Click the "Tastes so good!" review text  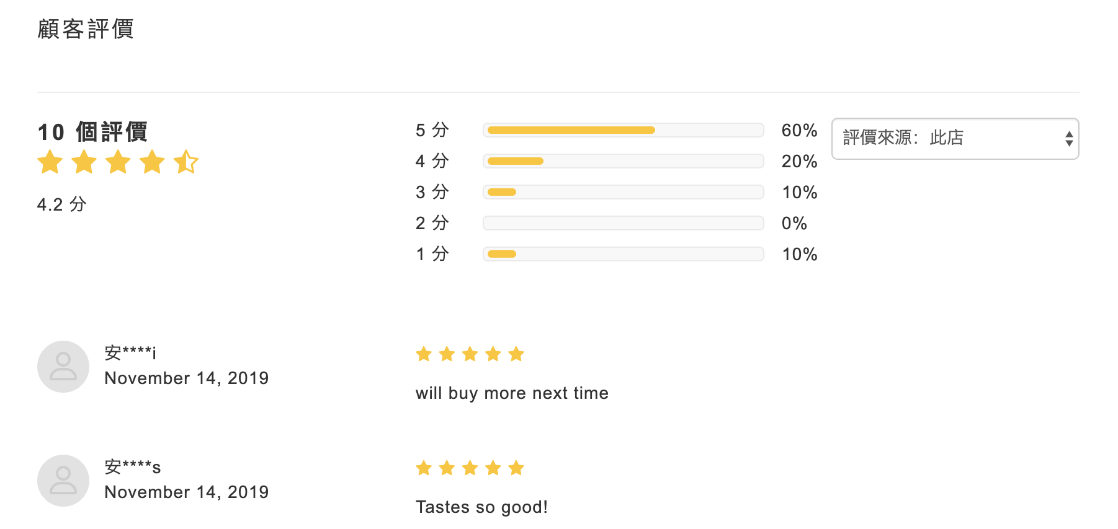pos(481,507)
